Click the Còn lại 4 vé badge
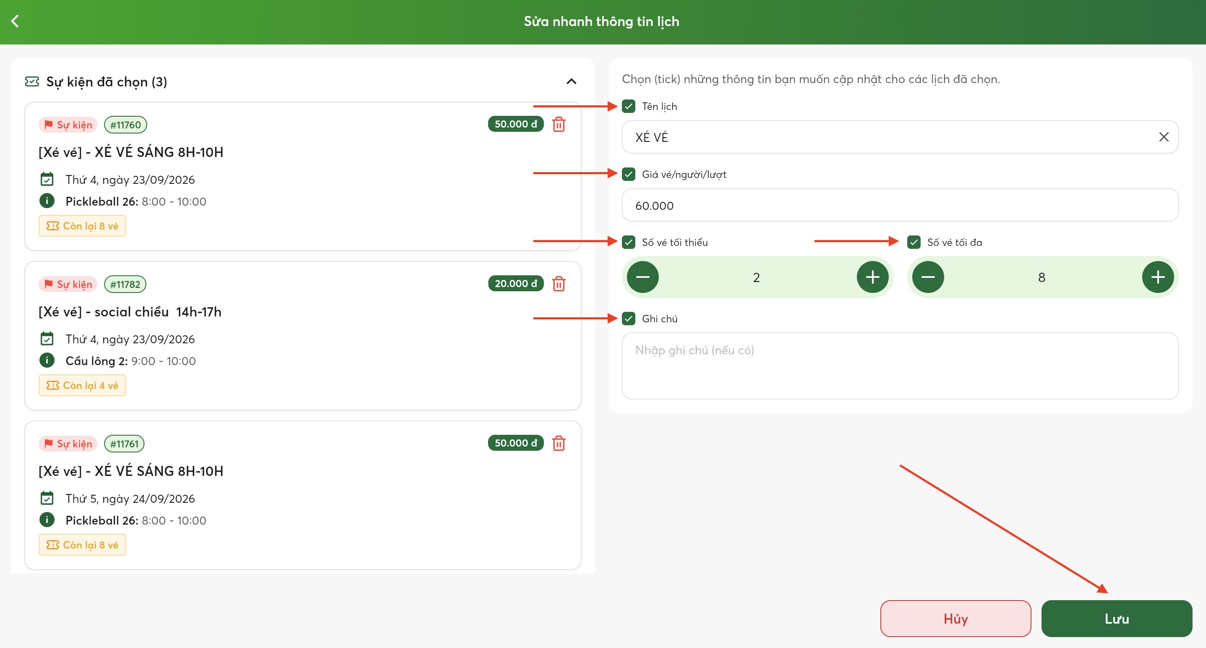Screen dimensions: 1206x648 pyautogui.click(x=82, y=385)
